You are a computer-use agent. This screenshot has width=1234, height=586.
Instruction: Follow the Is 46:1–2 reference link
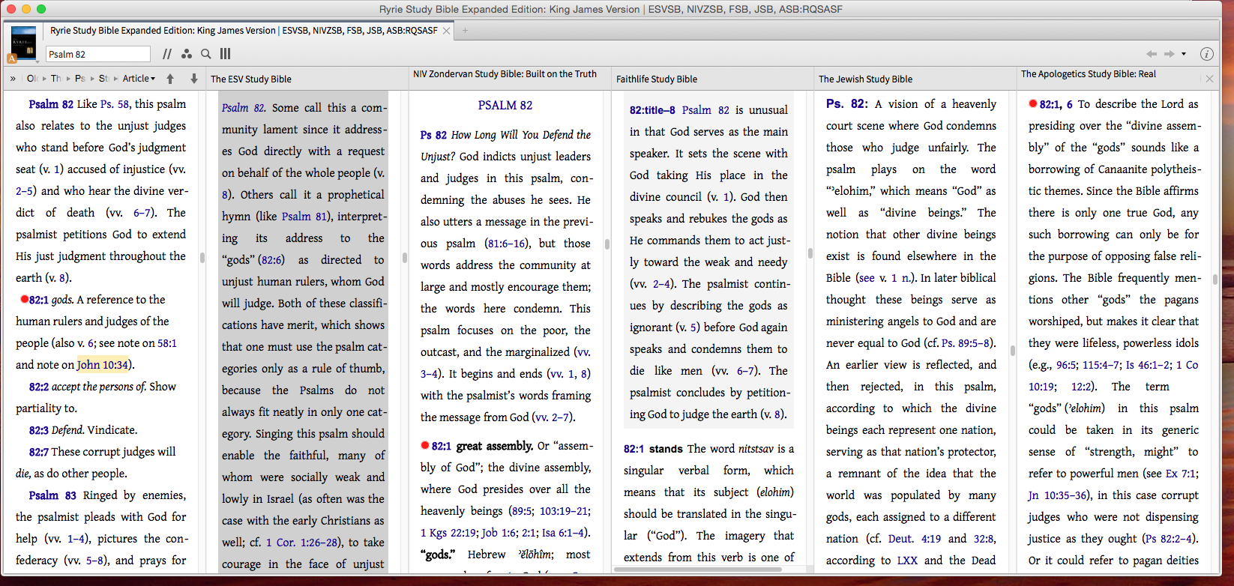pos(1149,365)
